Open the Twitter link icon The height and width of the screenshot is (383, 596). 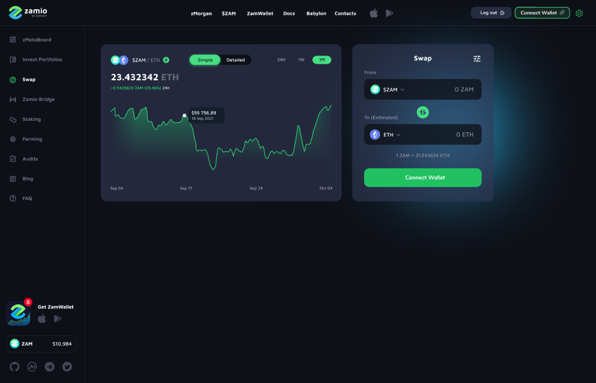pos(67,367)
